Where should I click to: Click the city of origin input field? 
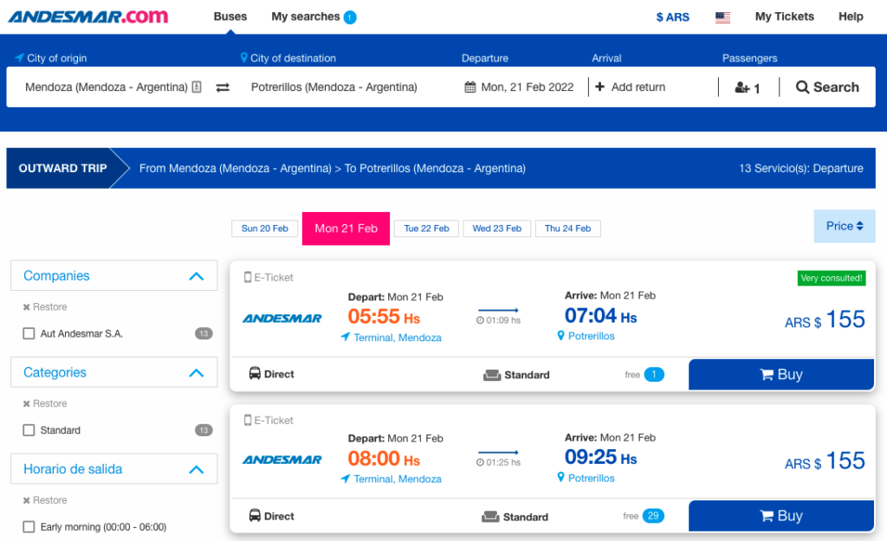point(106,87)
